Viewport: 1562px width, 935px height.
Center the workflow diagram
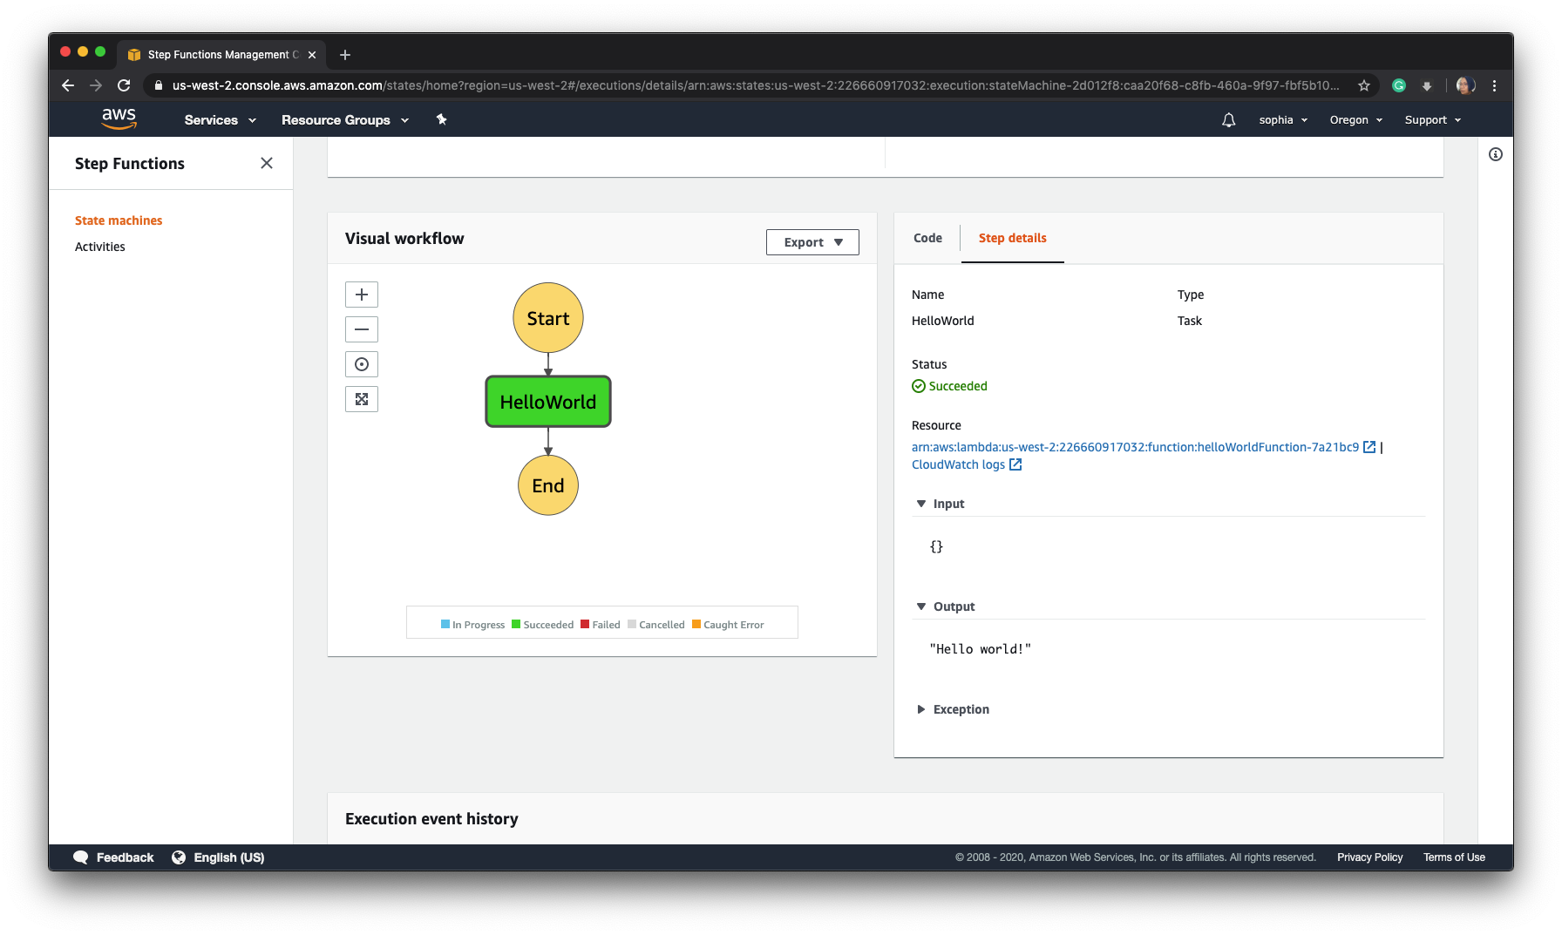[x=361, y=363]
